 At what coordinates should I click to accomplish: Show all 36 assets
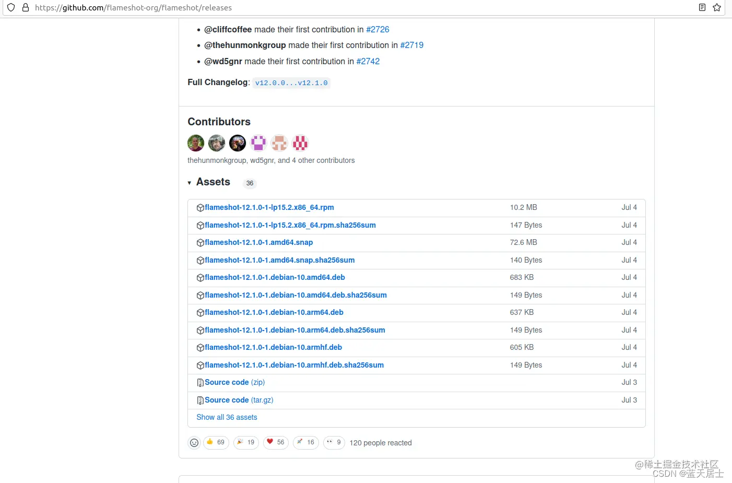pyautogui.click(x=227, y=418)
